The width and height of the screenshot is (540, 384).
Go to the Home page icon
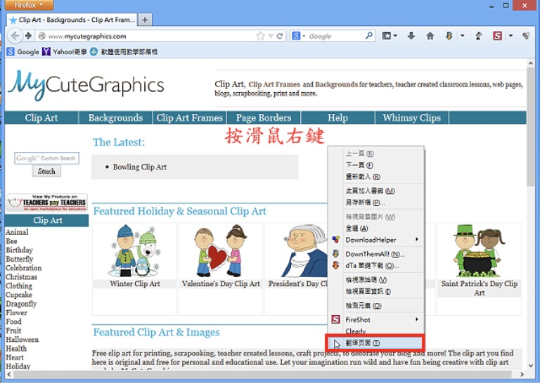point(430,35)
